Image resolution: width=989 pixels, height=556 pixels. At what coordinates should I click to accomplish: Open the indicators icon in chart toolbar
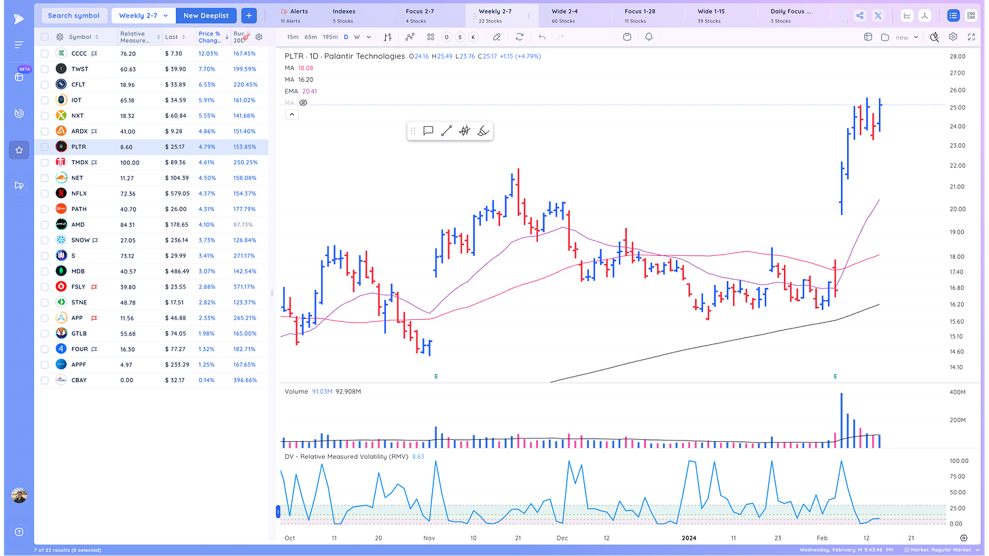point(410,37)
